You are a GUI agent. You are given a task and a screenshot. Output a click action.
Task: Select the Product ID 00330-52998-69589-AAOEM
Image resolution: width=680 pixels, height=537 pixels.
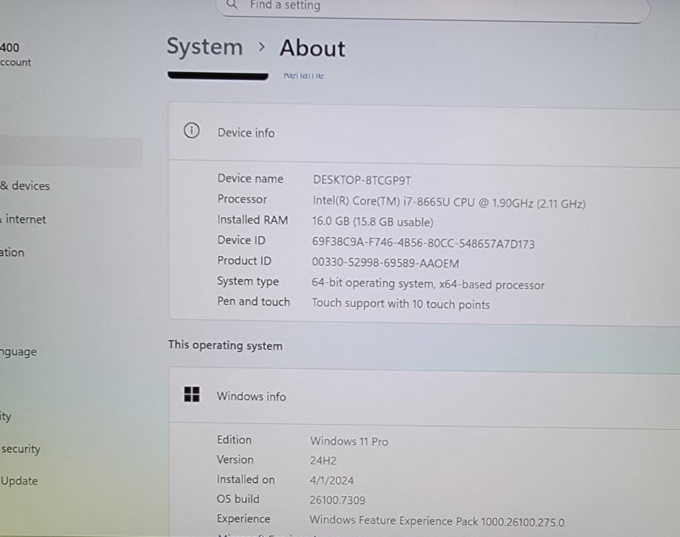[x=385, y=263]
